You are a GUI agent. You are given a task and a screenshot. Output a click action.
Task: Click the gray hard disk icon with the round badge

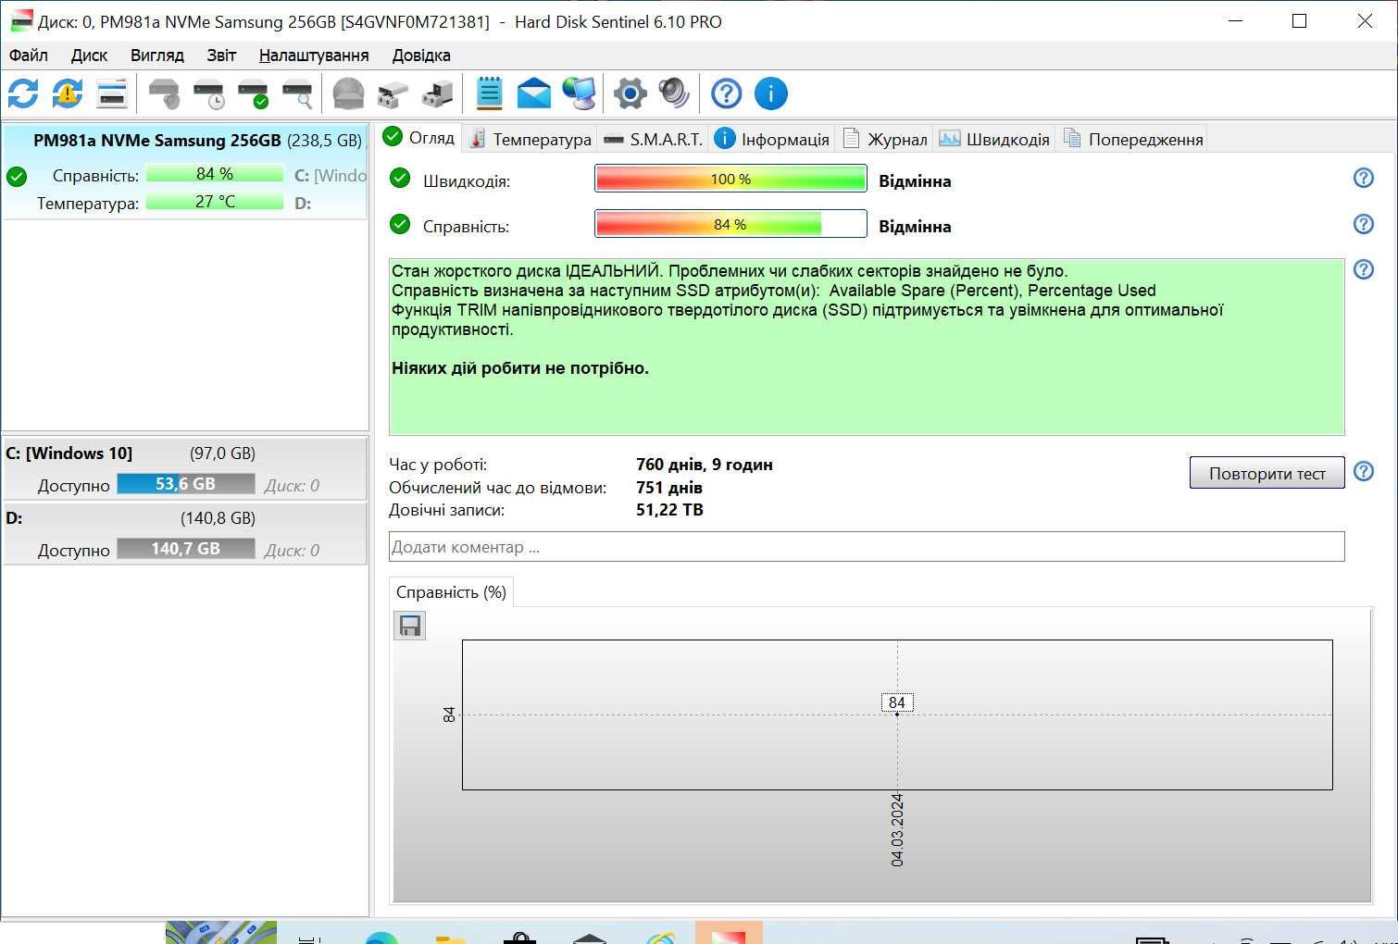tap(164, 93)
